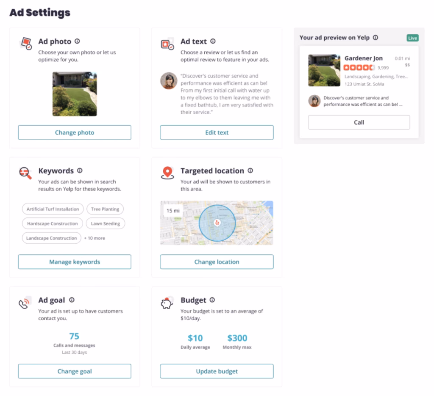Image resolution: width=434 pixels, height=396 pixels.
Task: Click the info icon beside Targeted location
Action: 250,171
